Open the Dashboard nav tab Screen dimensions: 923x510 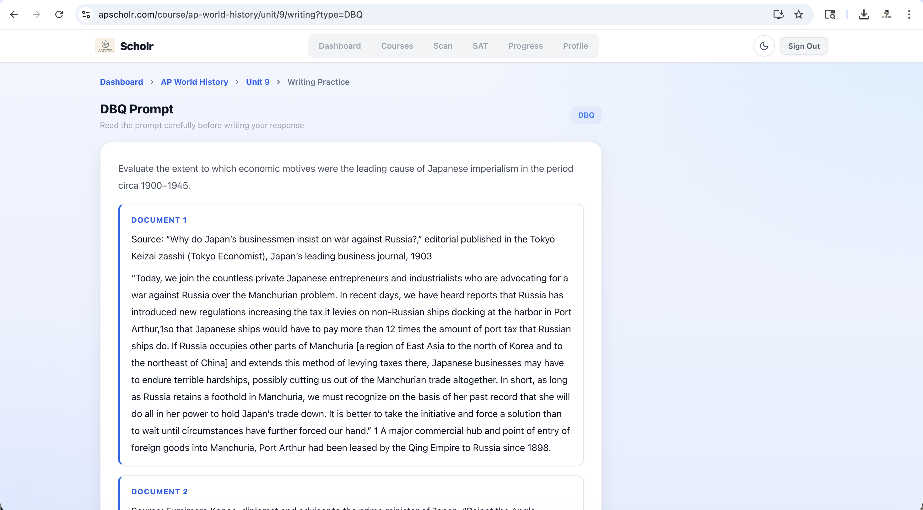click(x=340, y=46)
